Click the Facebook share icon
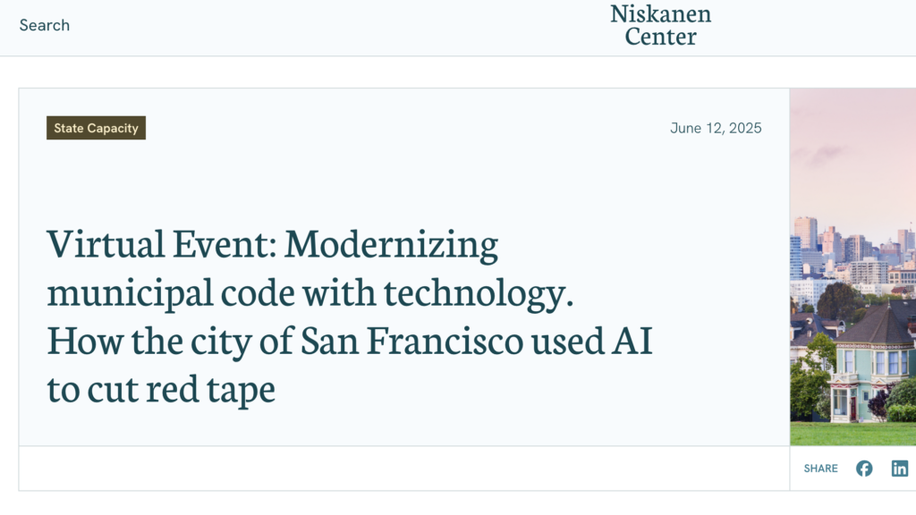 tap(864, 469)
